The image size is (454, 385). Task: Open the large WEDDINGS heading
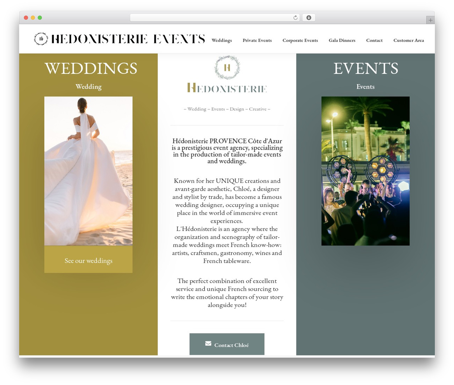[91, 68]
